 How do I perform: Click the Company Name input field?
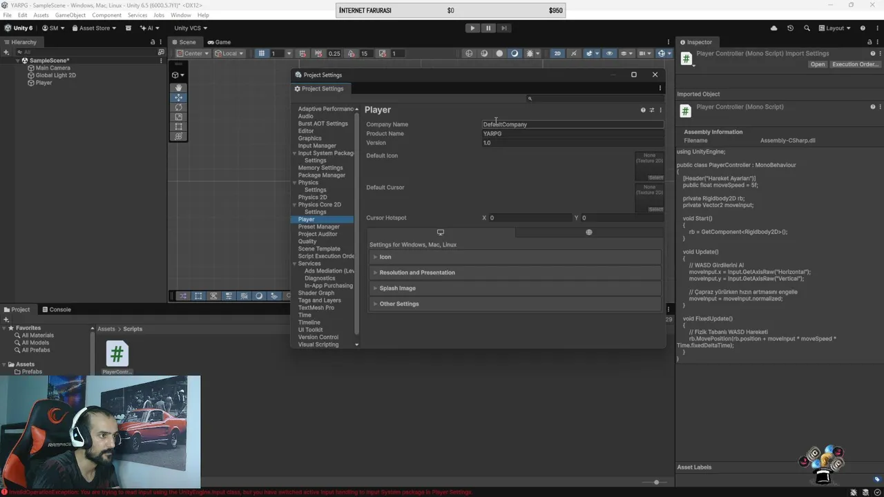click(573, 124)
